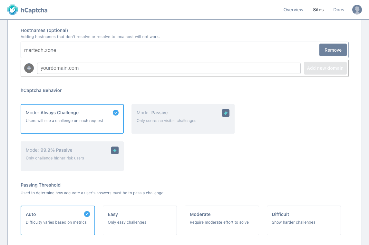Open the Docs link in header
The height and width of the screenshot is (245, 369).
(338, 10)
